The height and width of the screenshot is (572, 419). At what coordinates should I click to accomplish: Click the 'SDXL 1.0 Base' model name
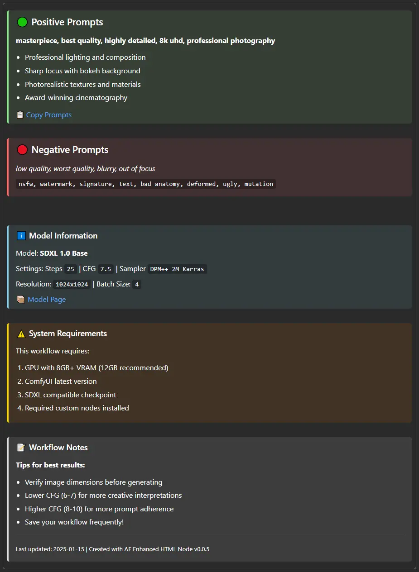coord(64,253)
